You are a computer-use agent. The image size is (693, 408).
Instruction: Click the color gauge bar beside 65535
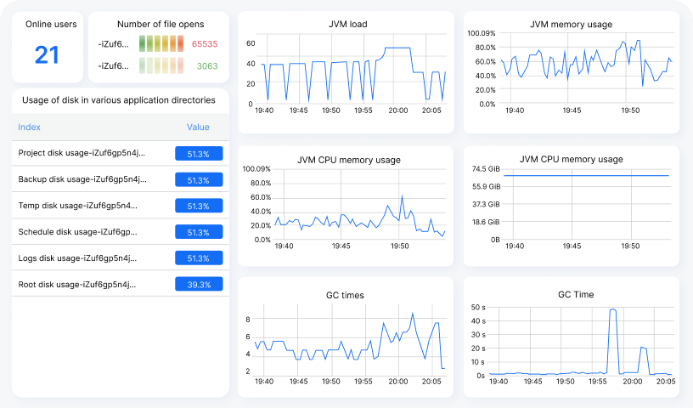coord(161,43)
